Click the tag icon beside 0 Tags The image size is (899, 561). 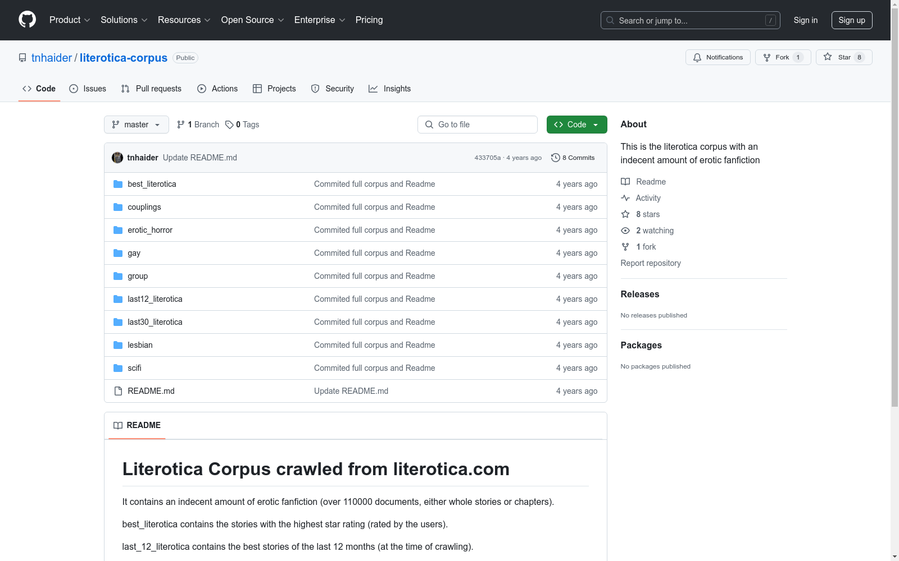[x=229, y=125]
